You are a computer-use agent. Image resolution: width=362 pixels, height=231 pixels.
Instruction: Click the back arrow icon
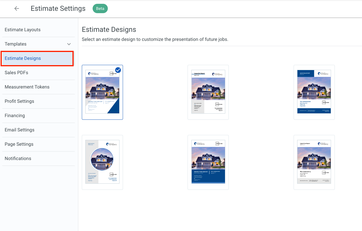coord(17,8)
